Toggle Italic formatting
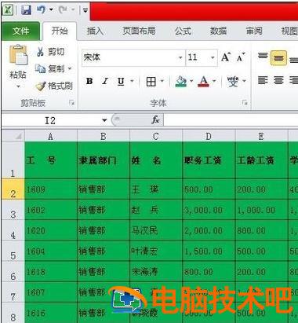Viewport: 298px width, 323px height. tap(105, 81)
